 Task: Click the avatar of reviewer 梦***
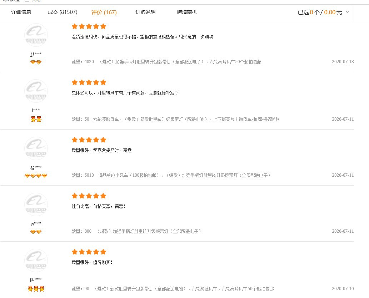click(36, 35)
